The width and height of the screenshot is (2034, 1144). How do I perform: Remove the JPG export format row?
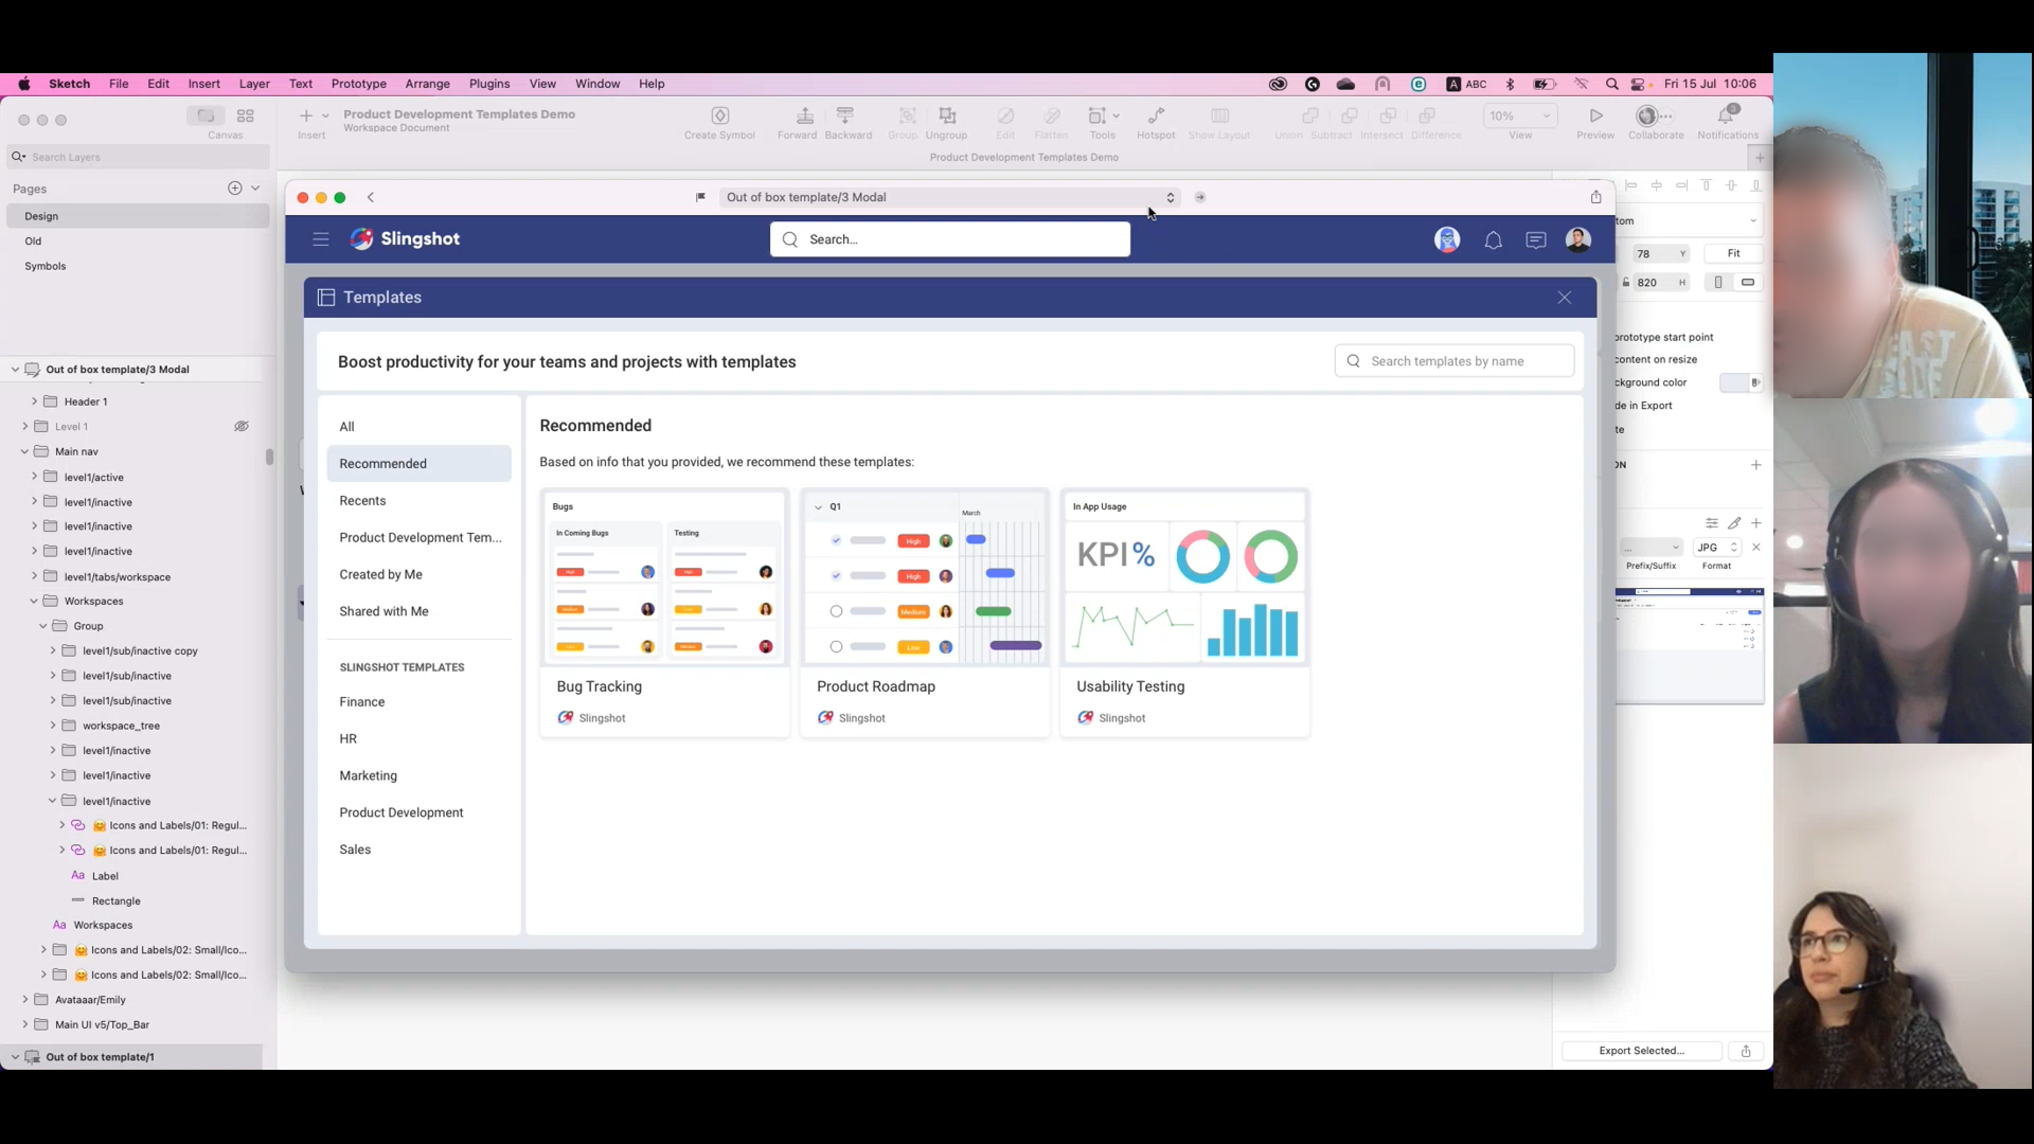pos(1756,547)
